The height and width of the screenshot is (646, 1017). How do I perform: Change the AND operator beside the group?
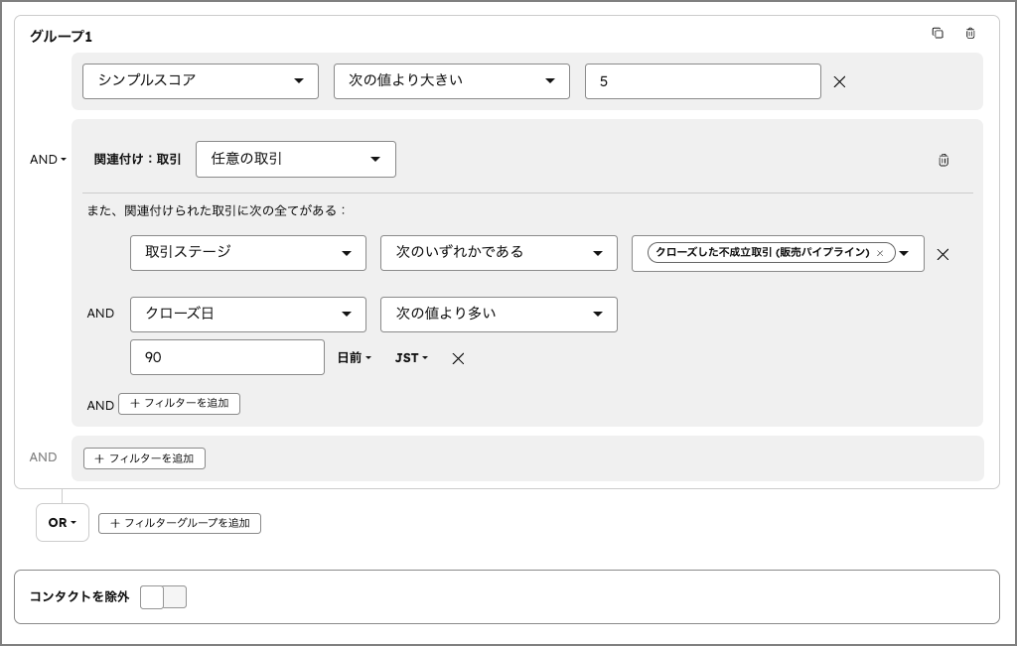[x=48, y=159]
